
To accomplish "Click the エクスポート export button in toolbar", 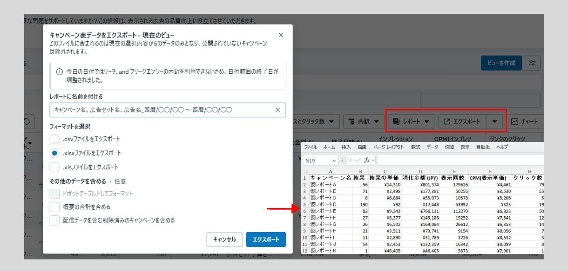I will (461, 122).
